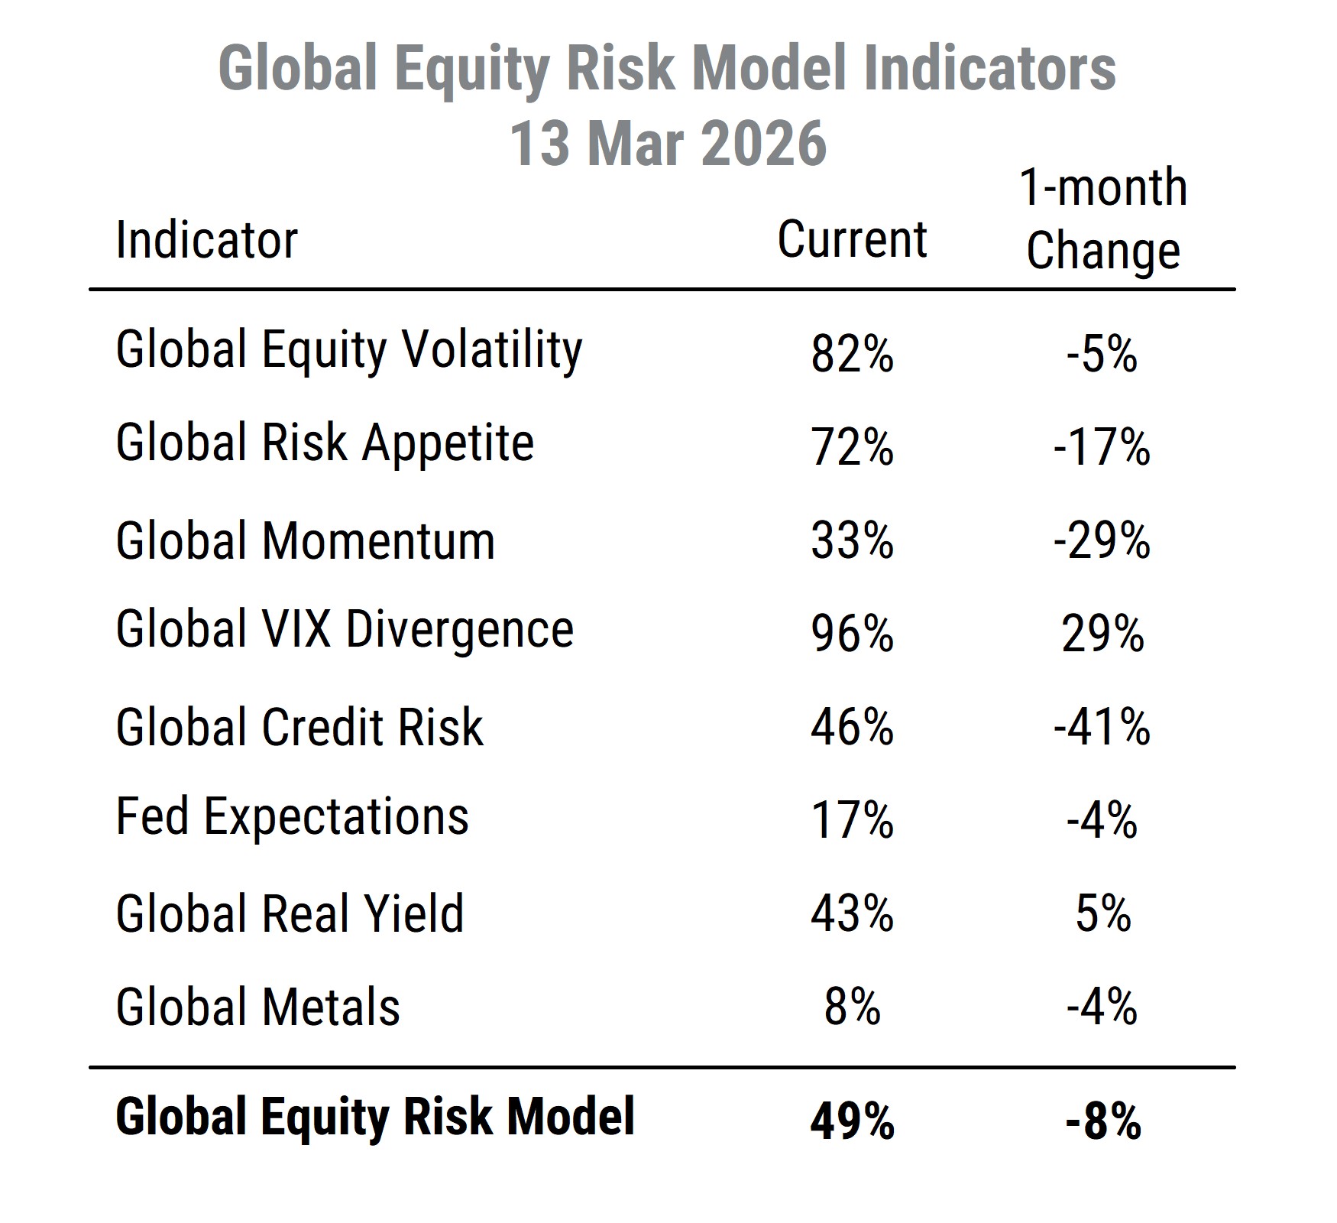Select the Indicator column header

(x=206, y=241)
